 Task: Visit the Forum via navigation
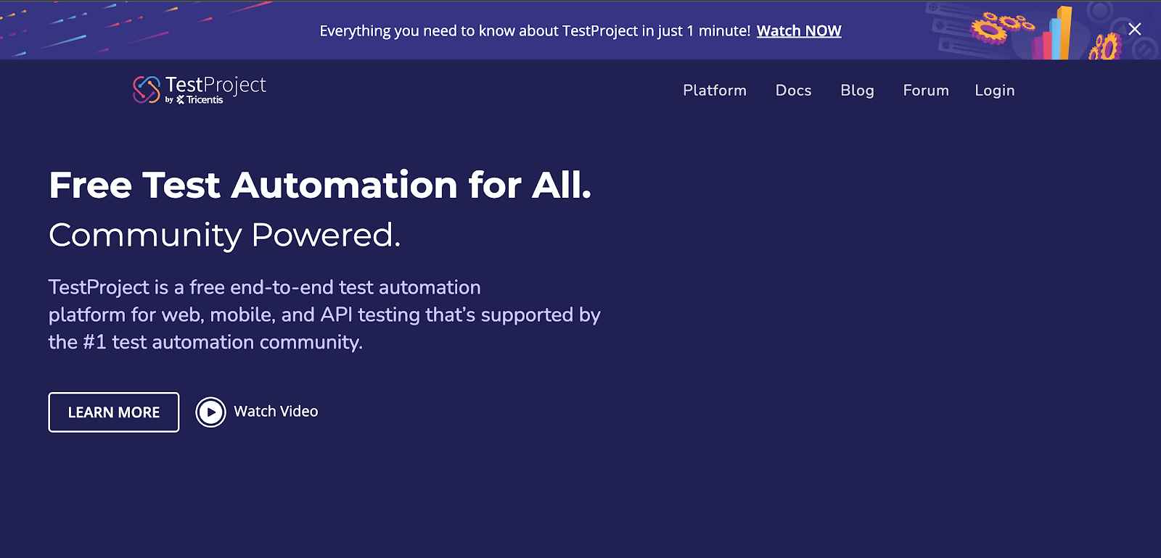tap(925, 90)
